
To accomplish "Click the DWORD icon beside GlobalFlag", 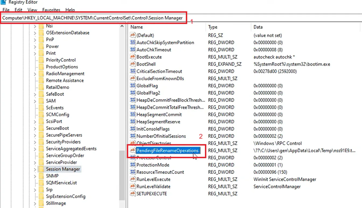I will (x=133, y=85).
